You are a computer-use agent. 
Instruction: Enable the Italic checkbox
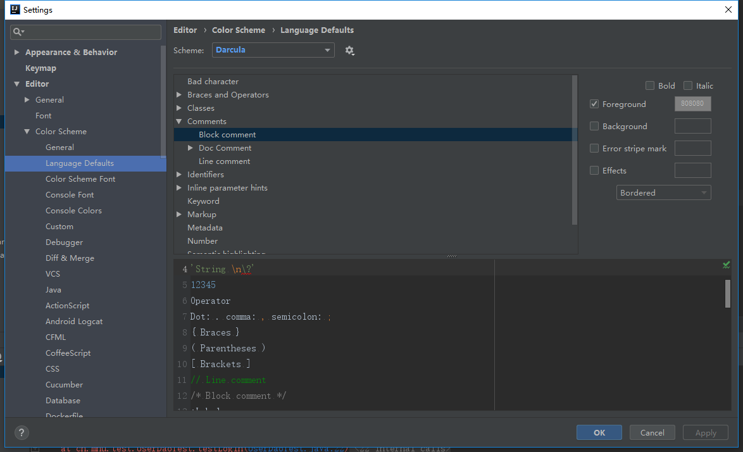click(x=687, y=85)
